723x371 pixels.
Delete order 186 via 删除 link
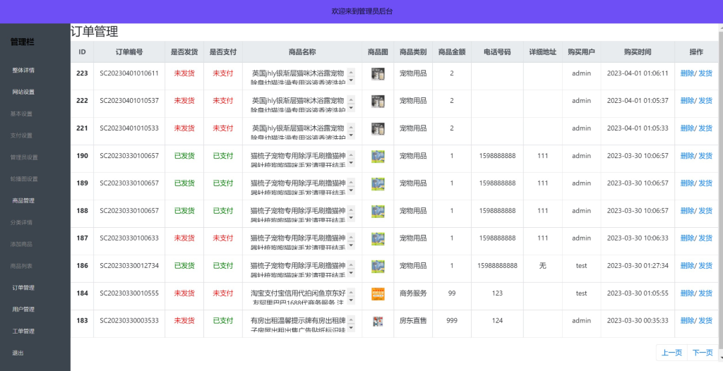pyautogui.click(x=687, y=265)
